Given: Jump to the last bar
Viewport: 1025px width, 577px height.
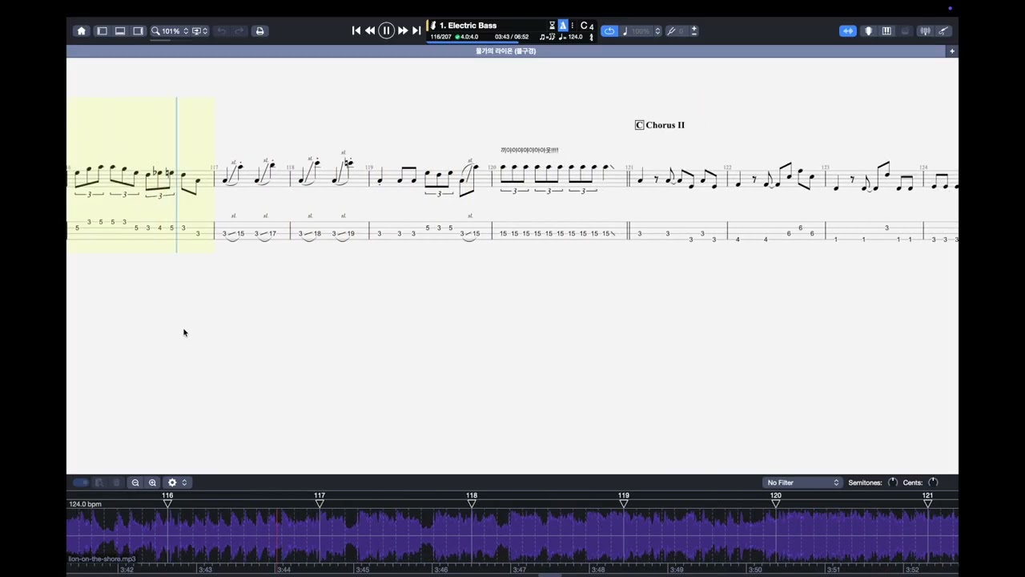Looking at the screenshot, I should click(x=416, y=30).
